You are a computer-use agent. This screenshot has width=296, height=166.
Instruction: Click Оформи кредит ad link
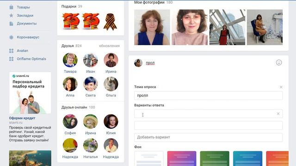coord(22,118)
